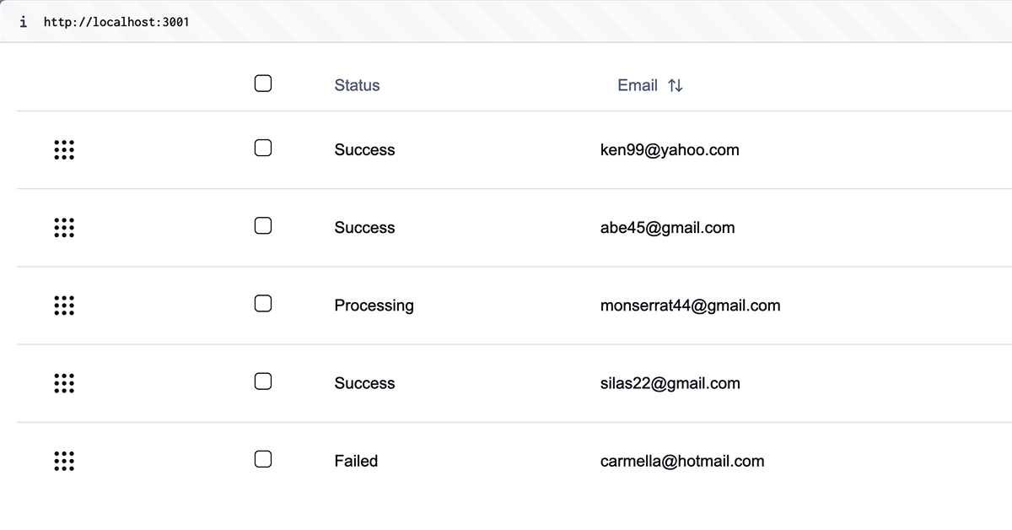Click the drag handle for abe45@gmail.com row
The height and width of the screenshot is (530, 1012).
coord(64,228)
